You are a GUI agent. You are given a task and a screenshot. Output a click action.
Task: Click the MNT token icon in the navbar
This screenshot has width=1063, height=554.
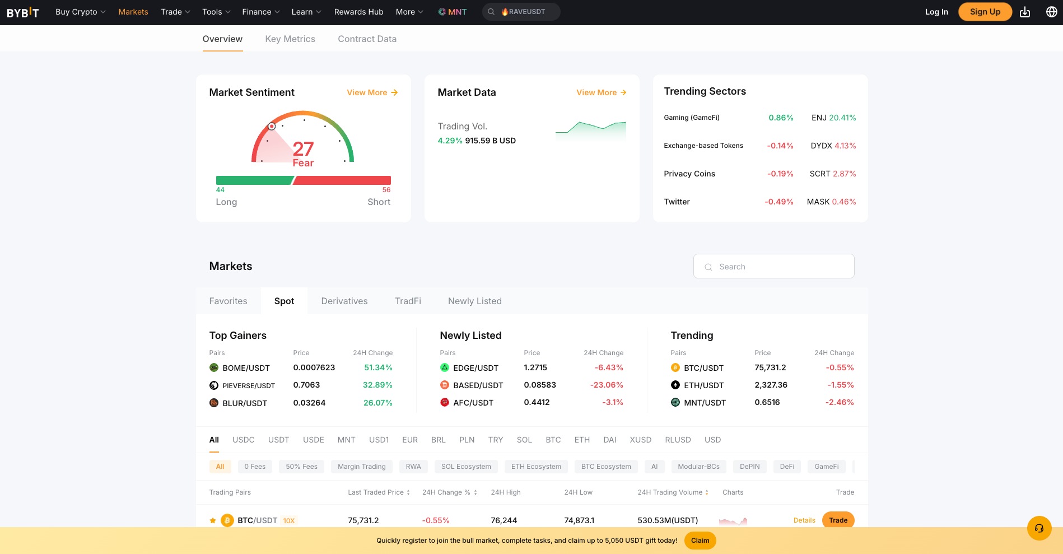pos(442,11)
